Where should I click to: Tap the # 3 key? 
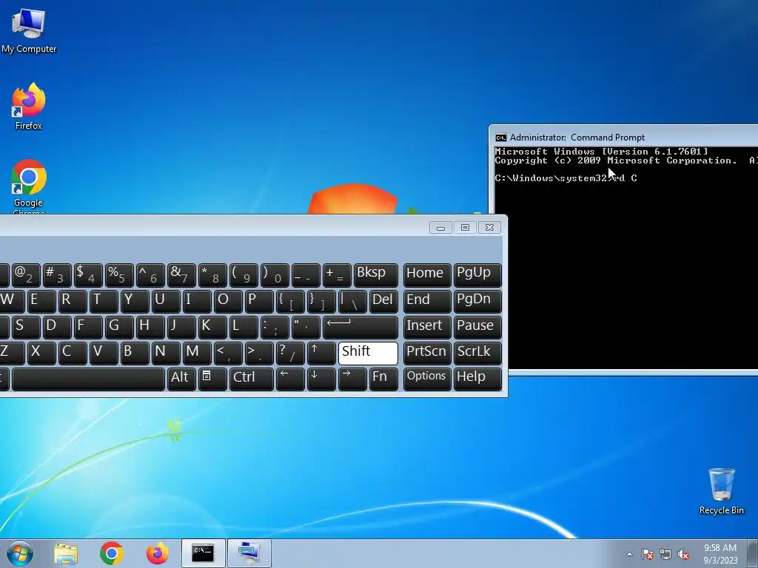point(57,275)
